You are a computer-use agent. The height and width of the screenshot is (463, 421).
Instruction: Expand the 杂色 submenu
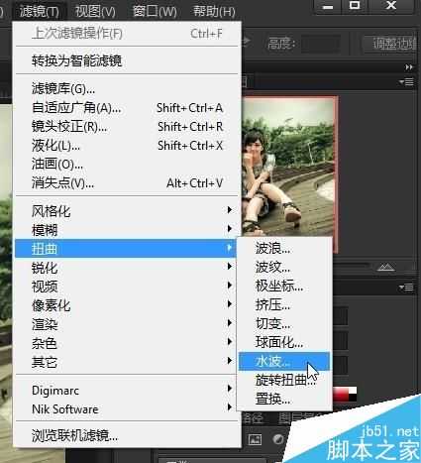(127, 343)
